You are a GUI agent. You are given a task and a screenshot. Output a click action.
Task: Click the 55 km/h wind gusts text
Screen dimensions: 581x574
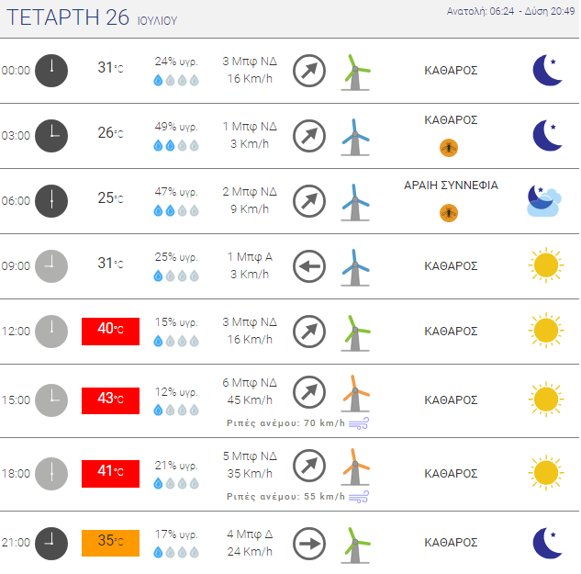pyautogui.click(x=285, y=496)
